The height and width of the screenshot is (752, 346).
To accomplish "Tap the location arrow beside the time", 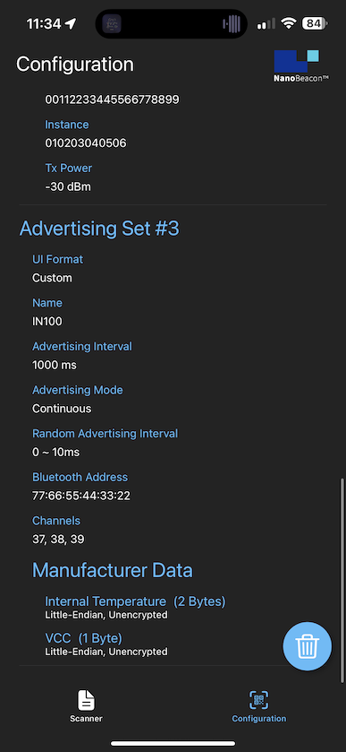I will coord(71,23).
